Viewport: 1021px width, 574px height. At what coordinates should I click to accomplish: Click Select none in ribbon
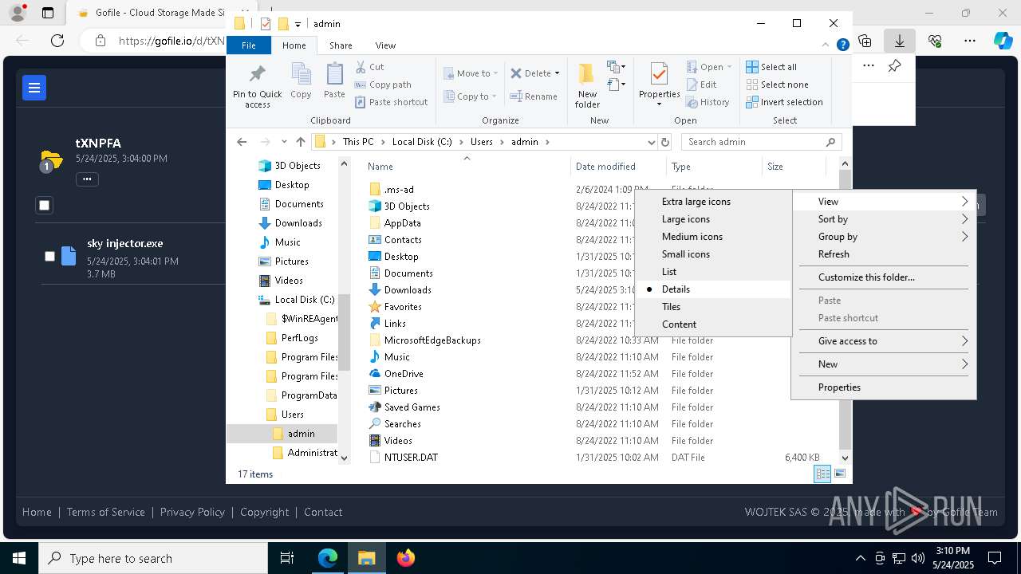click(777, 85)
